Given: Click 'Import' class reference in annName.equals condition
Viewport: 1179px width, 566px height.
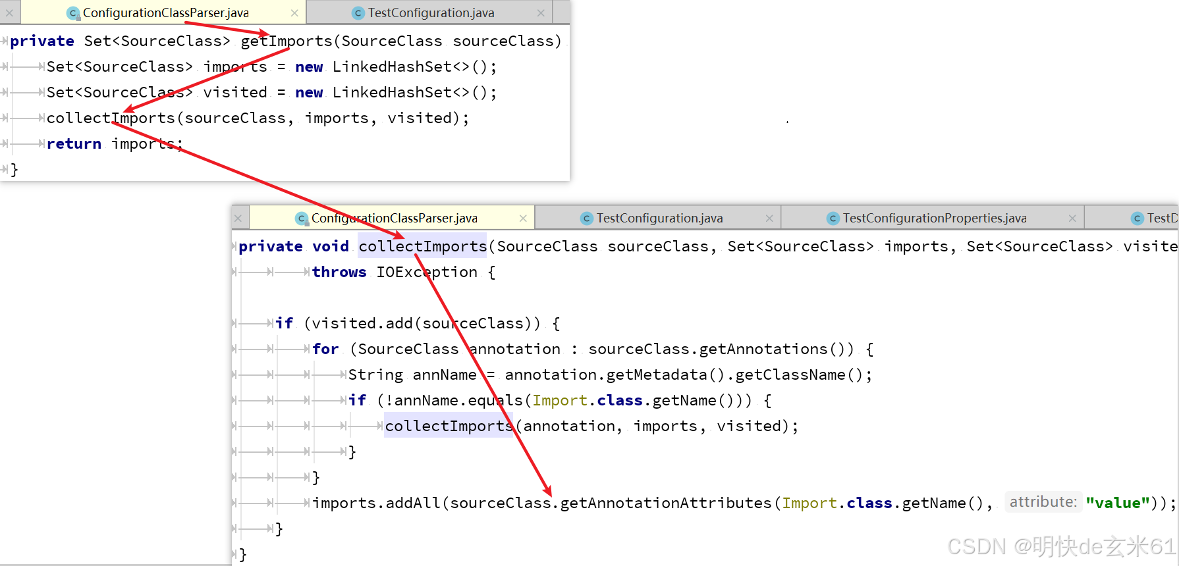Looking at the screenshot, I should 560,400.
